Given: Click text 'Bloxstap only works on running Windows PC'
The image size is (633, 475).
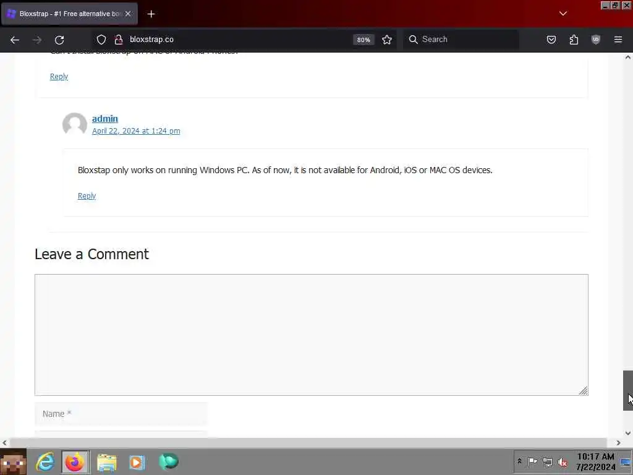Looking at the screenshot, I should pos(163,170).
